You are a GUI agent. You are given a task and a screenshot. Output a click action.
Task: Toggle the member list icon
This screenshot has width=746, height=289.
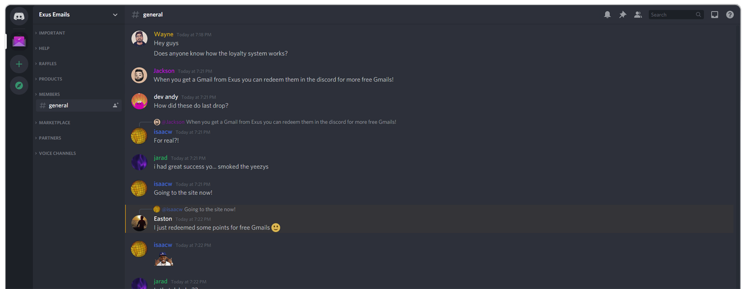638,15
